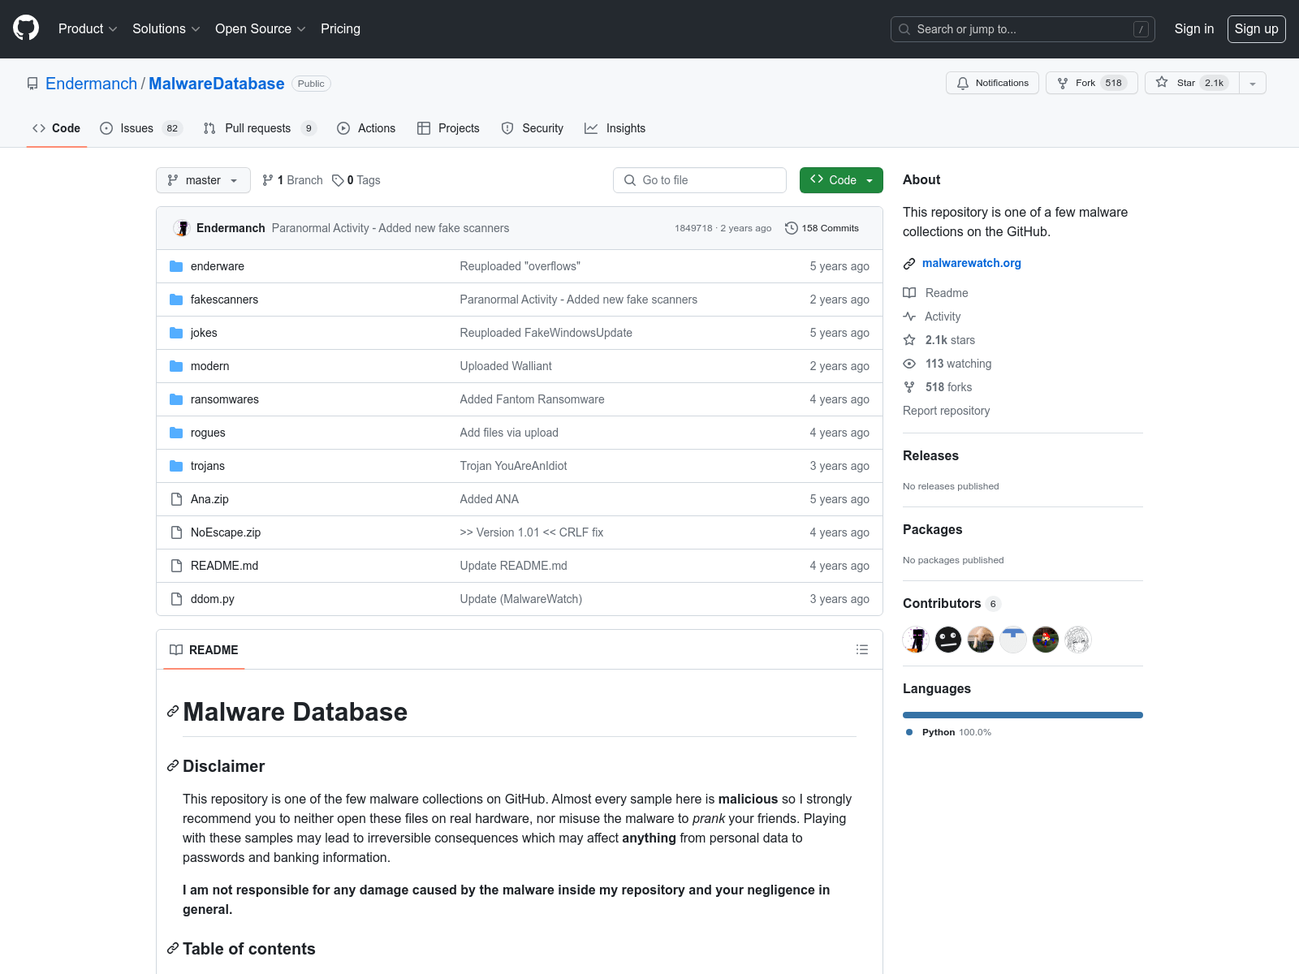Open the trojans folder

[x=208, y=466]
